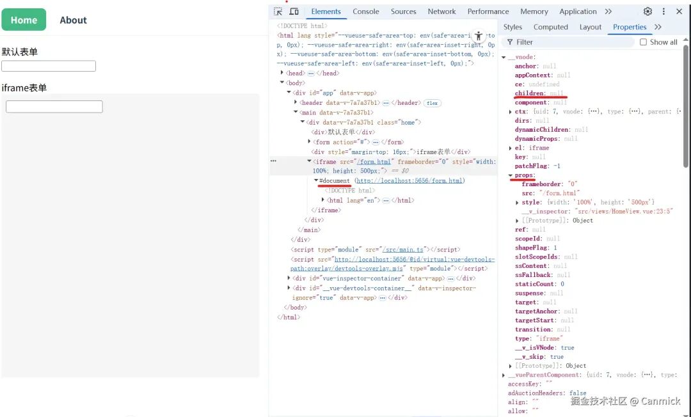Click the text input inside the iframe

(x=54, y=107)
